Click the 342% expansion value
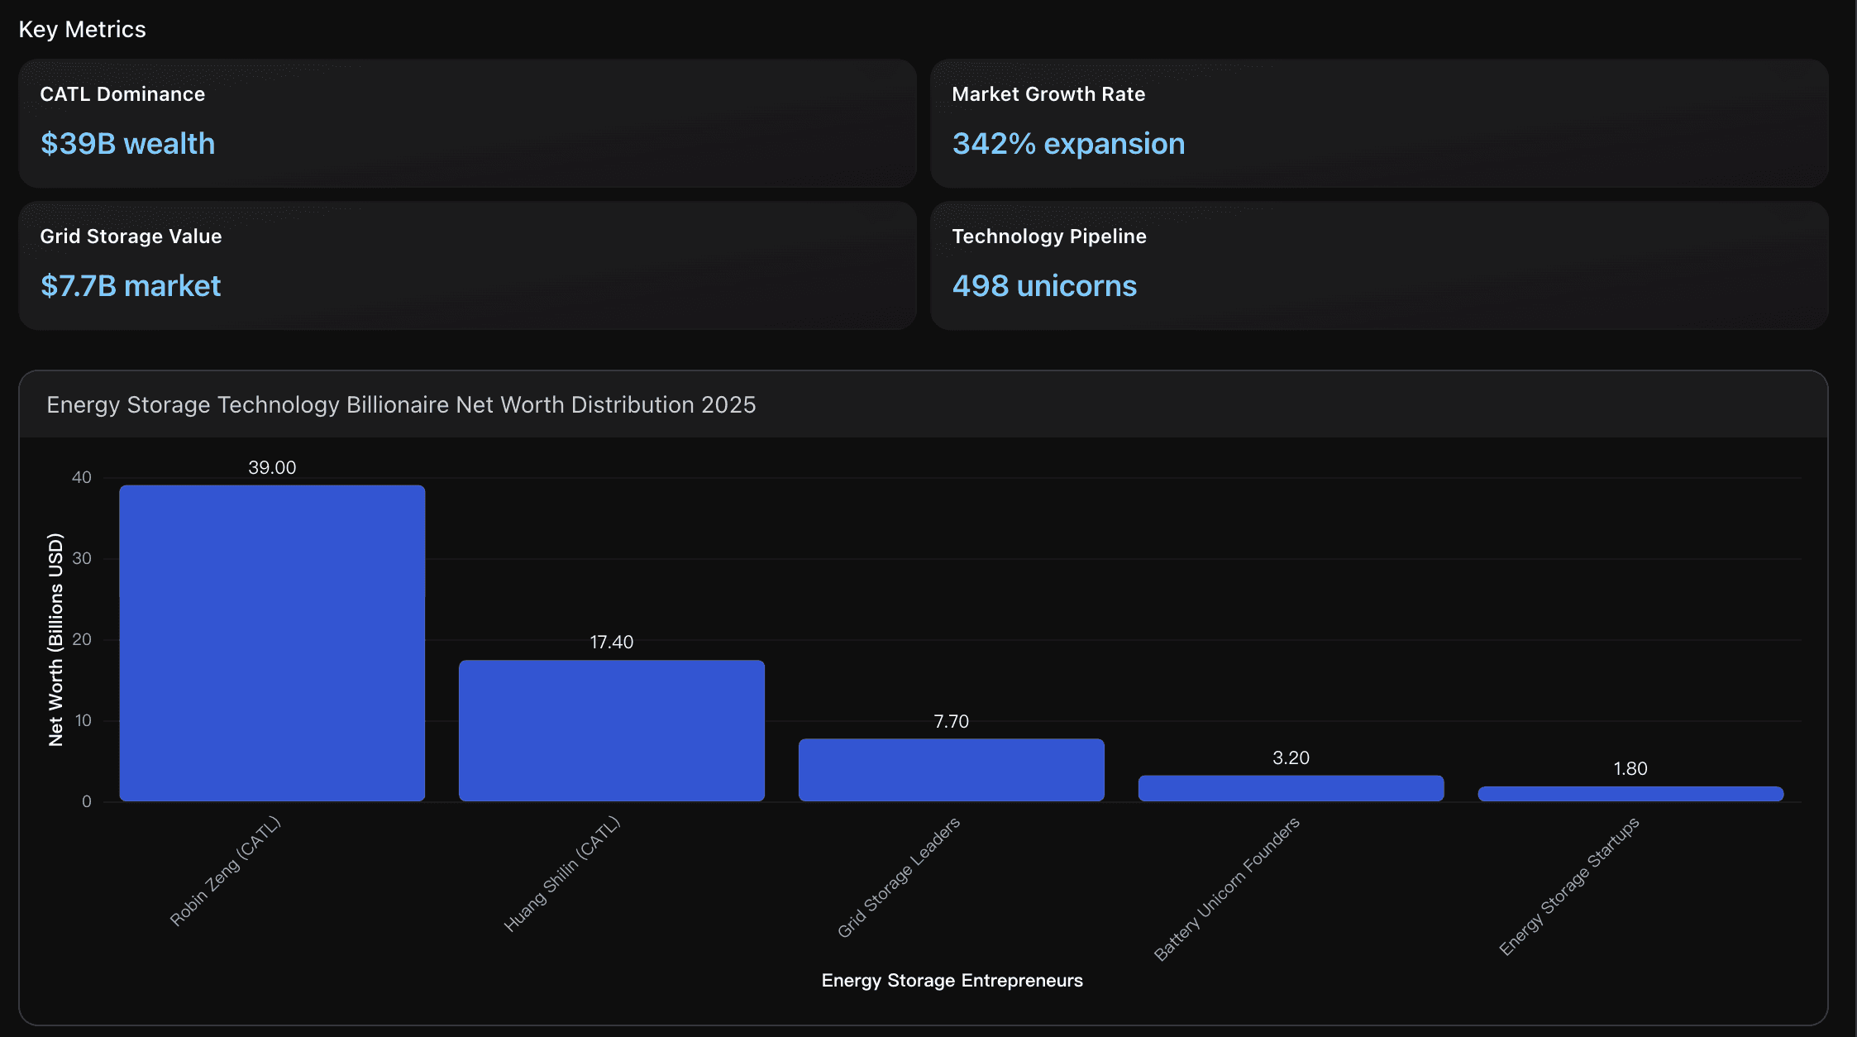 pyautogui.click(x=1068, y=144)
